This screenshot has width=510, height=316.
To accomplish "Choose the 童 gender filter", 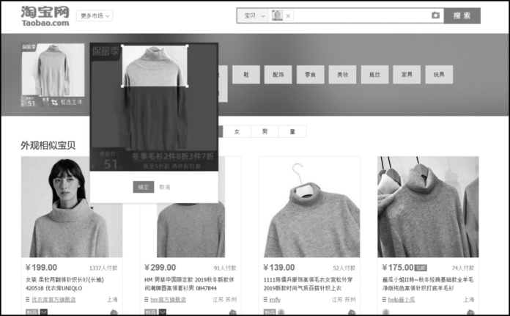I will coord(292,132).
